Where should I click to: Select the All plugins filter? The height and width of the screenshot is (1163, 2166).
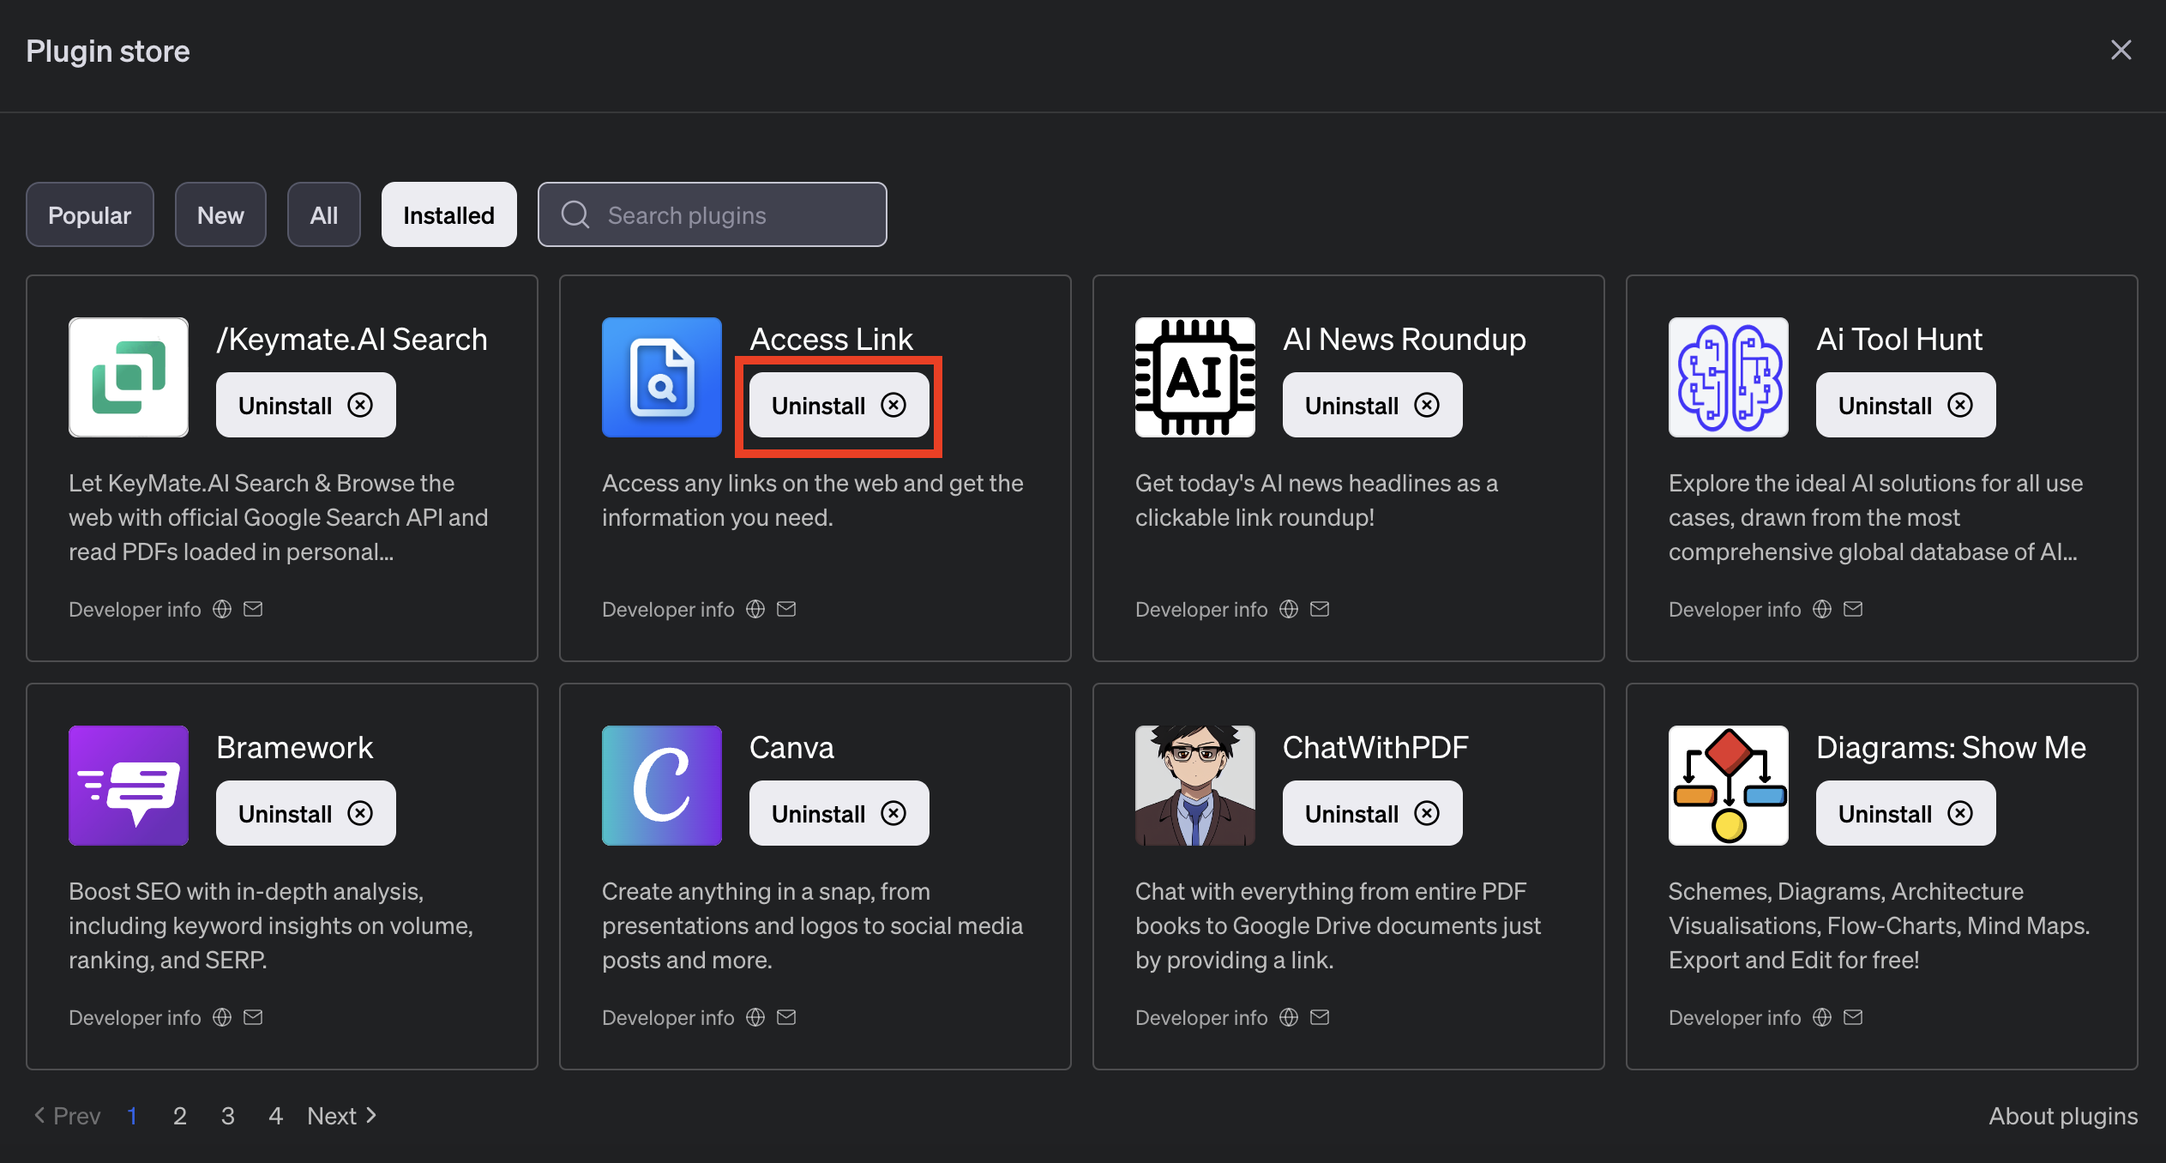pos(323,214)
